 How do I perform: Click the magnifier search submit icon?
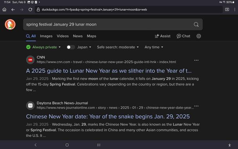coord(196,24)
